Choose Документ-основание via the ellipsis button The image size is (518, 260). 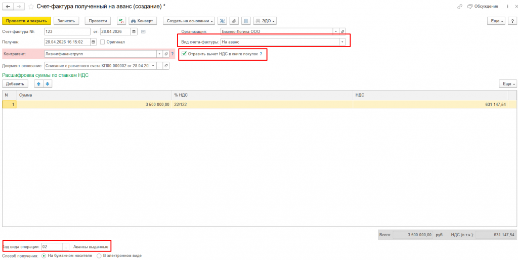coord(159,65)
